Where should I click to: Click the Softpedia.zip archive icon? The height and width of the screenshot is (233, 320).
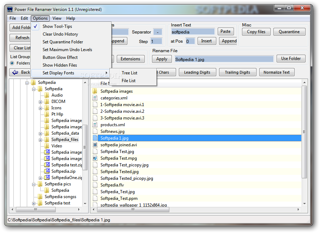pos(47,171)
